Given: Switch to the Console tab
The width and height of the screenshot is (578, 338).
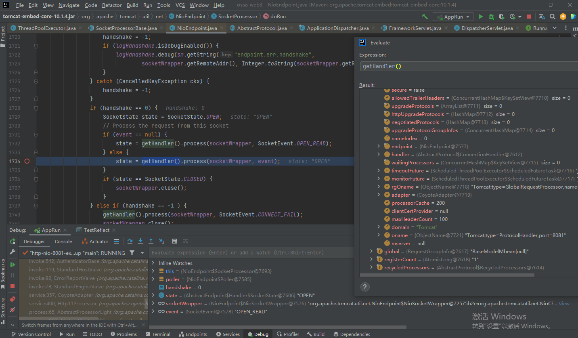Looking at the screenshot, I should tap(63, 241).
